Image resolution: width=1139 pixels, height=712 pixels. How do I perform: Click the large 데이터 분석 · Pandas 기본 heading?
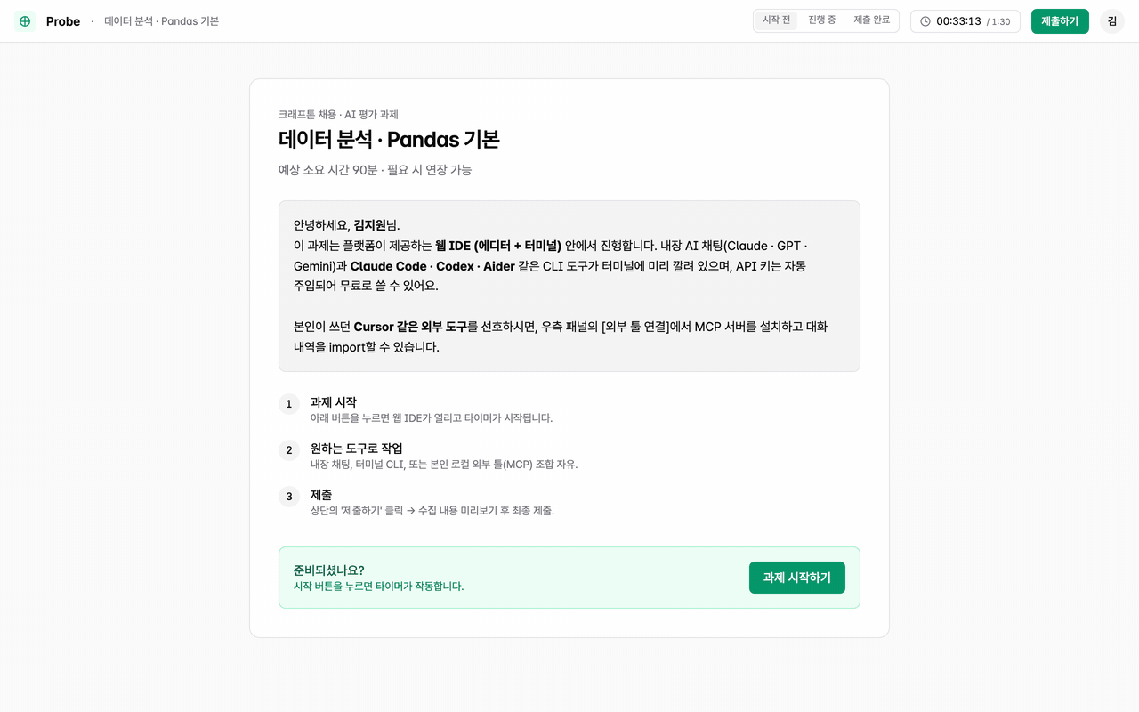pos(389,140)
